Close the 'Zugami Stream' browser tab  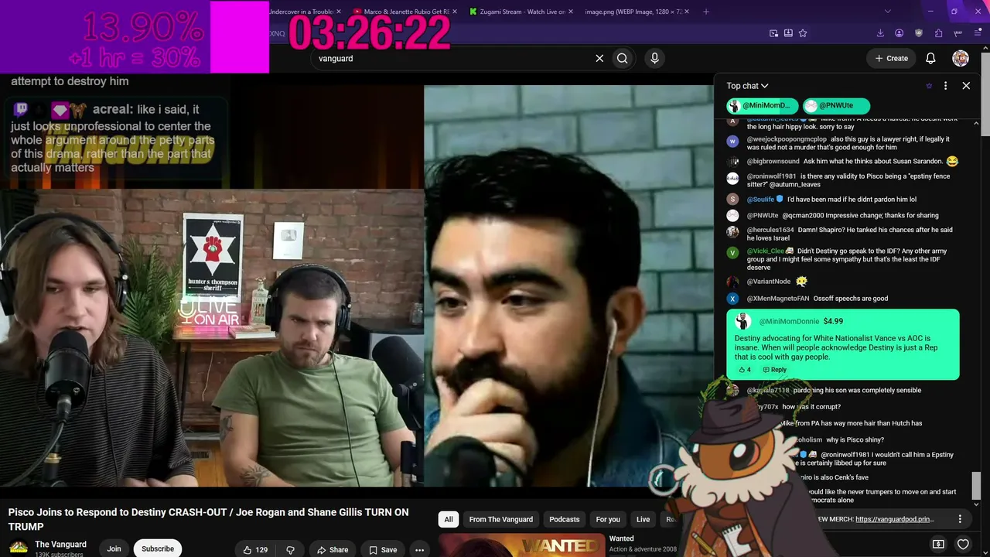point(571,12)
